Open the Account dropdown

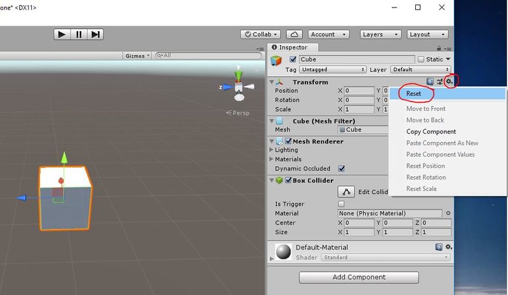point(328,34)
